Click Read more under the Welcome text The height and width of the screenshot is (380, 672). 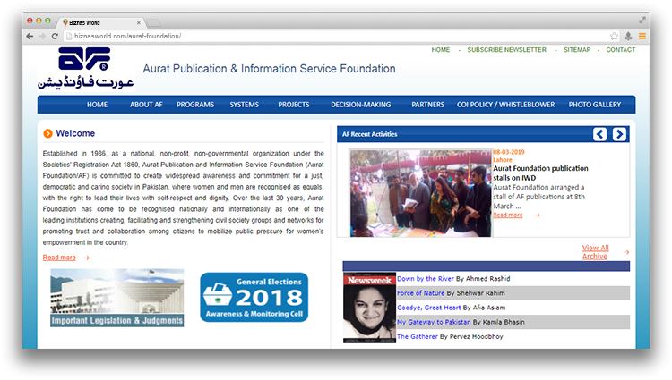tap(59, 258)
